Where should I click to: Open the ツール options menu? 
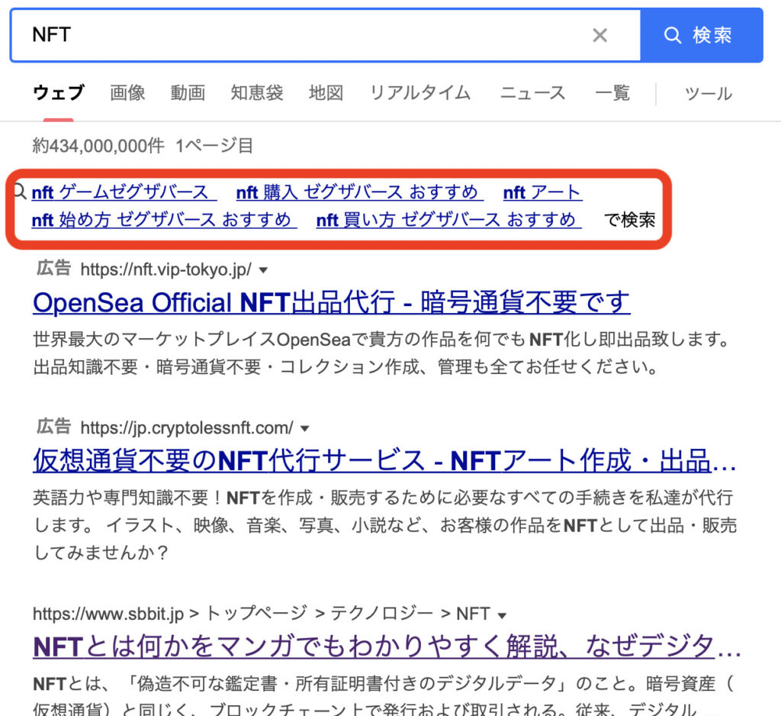point(708,94)
